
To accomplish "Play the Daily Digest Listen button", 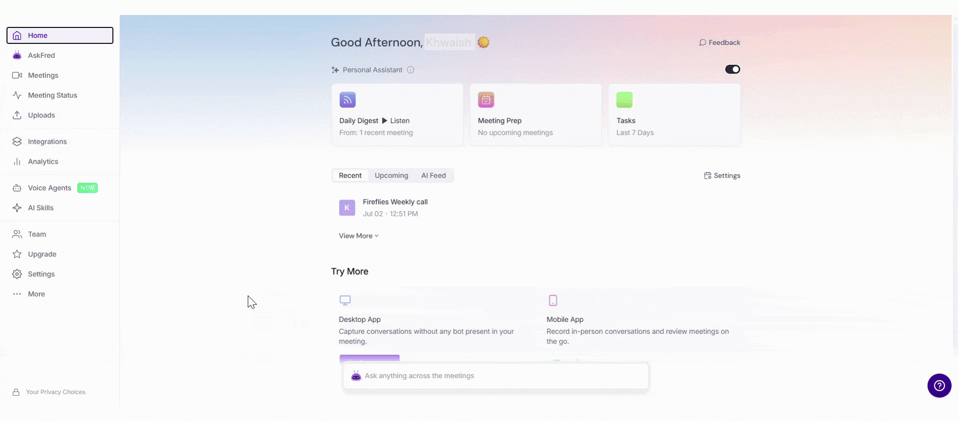I will [x=396, y=121].
